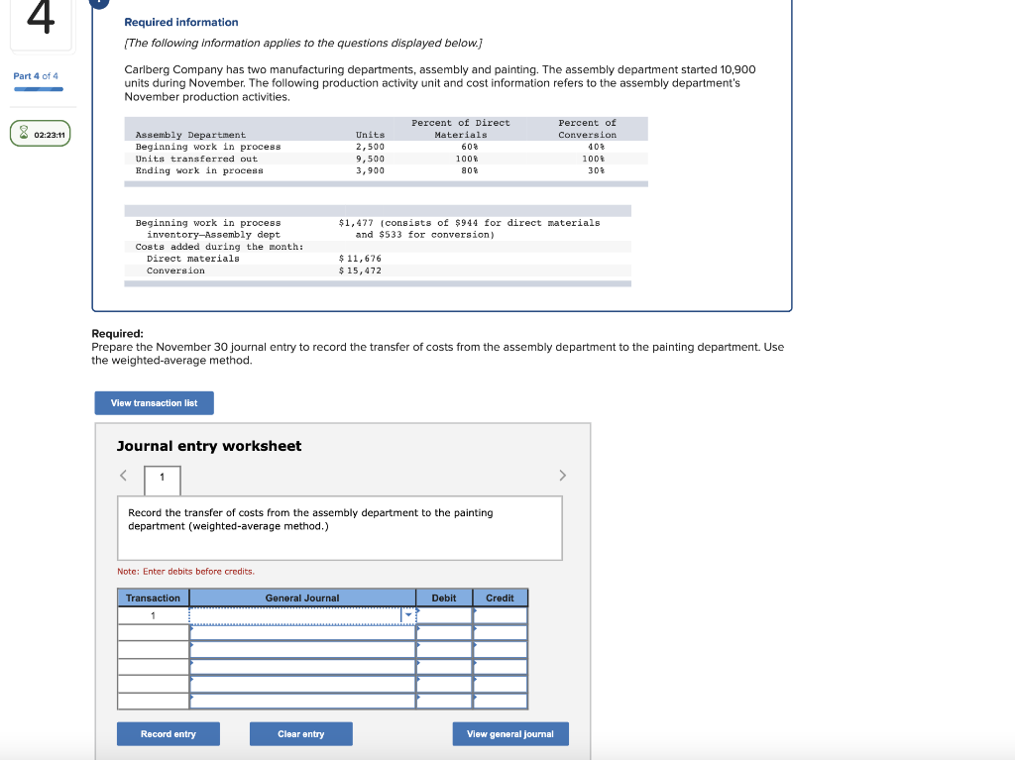Click the Debit column header
The image size is (1015, 760).
click(444, 597)
